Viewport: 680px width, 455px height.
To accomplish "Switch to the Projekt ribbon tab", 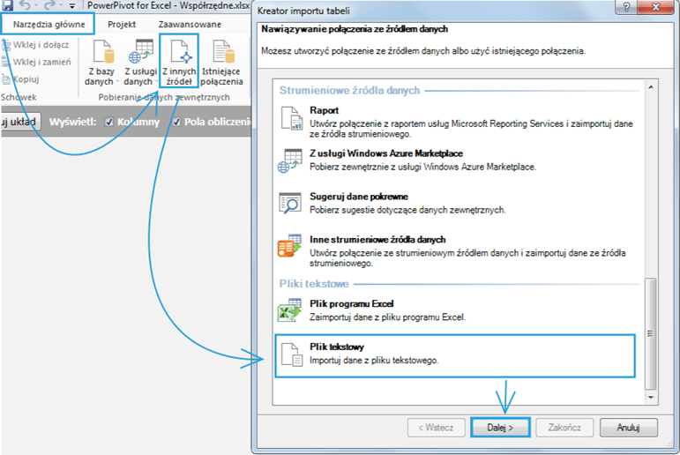I will pyautogui.click(x=122, y=24).
